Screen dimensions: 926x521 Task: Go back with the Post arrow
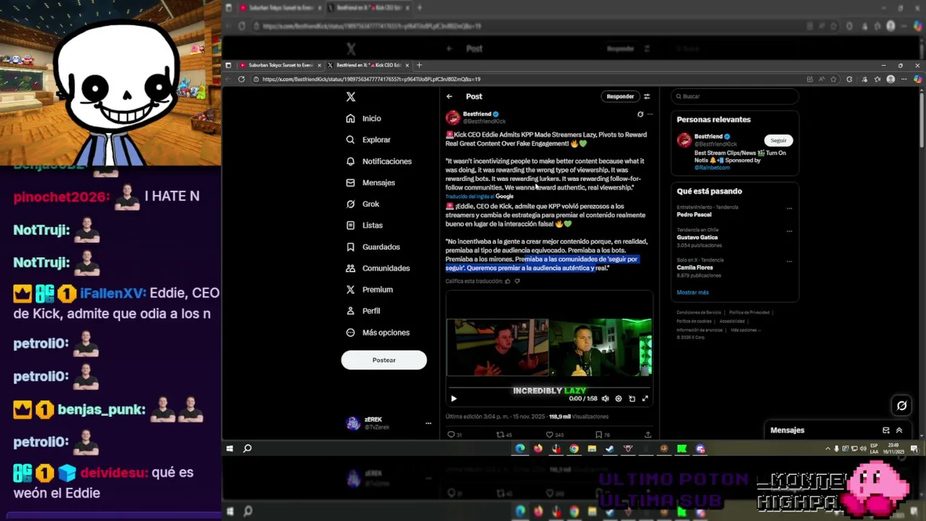click(x=449, y=96)
